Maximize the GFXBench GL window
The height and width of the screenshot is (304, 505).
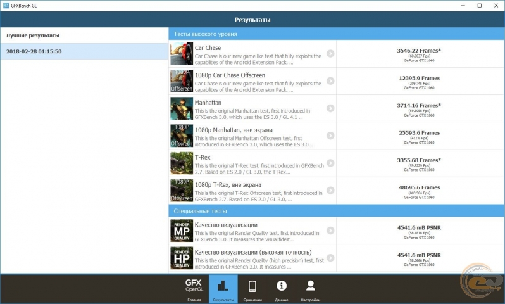point(480,6)
